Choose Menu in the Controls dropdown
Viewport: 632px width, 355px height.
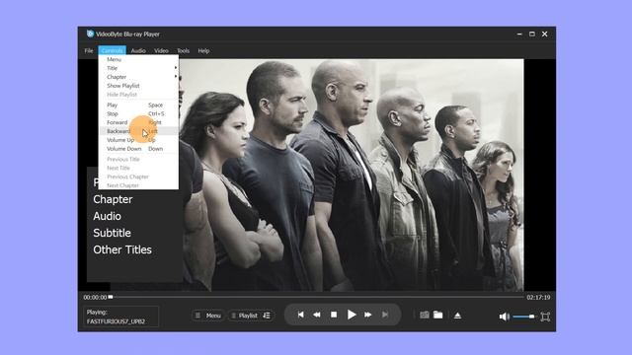click(138, 59)
